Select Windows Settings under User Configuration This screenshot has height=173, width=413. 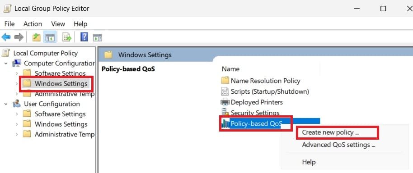tap(61, 124)
